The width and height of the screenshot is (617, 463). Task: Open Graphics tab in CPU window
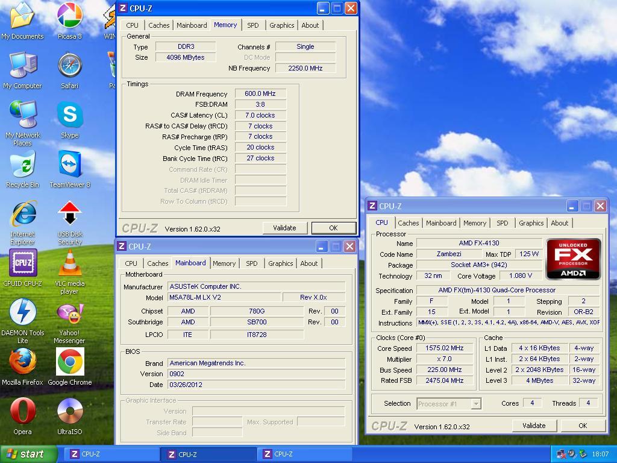(x=531, y=223)
